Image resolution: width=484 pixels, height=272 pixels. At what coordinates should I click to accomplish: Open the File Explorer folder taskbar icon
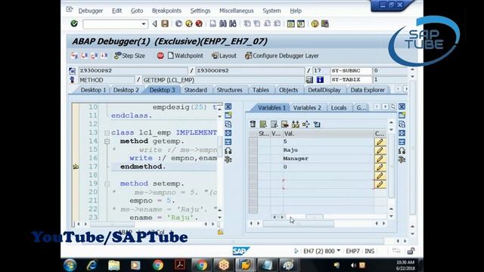(113, 265)
